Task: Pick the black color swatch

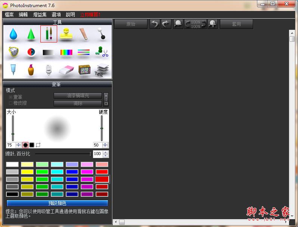Action: click(12, 194)
